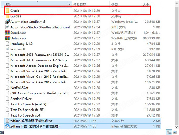179x135 pixels.
Task: Sort by the 修改日期 column header
Action: (80, 4)
